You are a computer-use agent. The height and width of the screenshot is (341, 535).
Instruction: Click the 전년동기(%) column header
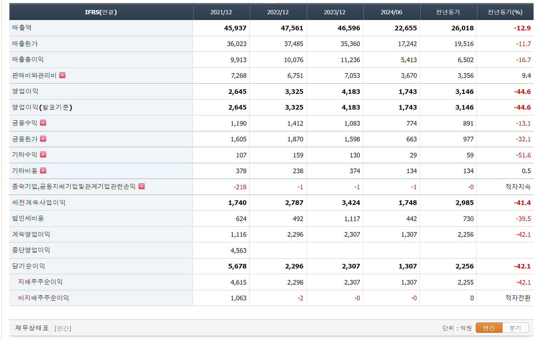point(505,12)
